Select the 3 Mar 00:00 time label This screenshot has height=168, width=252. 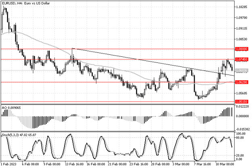181,164
